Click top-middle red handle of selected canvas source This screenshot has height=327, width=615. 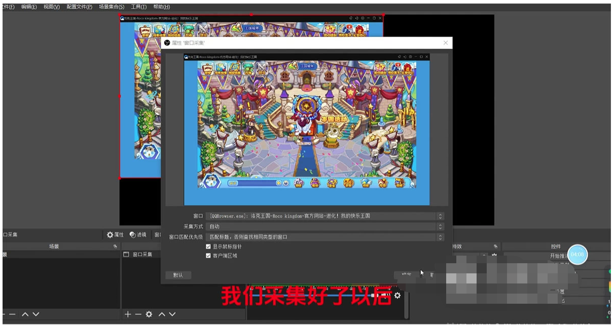[x=251, y=15]
